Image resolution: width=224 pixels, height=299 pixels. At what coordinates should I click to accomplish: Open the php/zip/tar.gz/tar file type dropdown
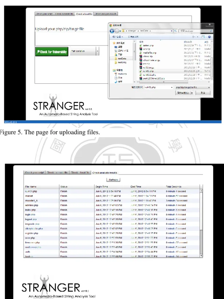click(x=193, y=87)
